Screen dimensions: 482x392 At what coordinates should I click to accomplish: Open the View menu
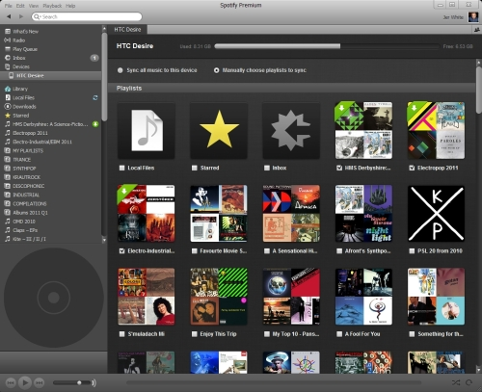point(34,6)
